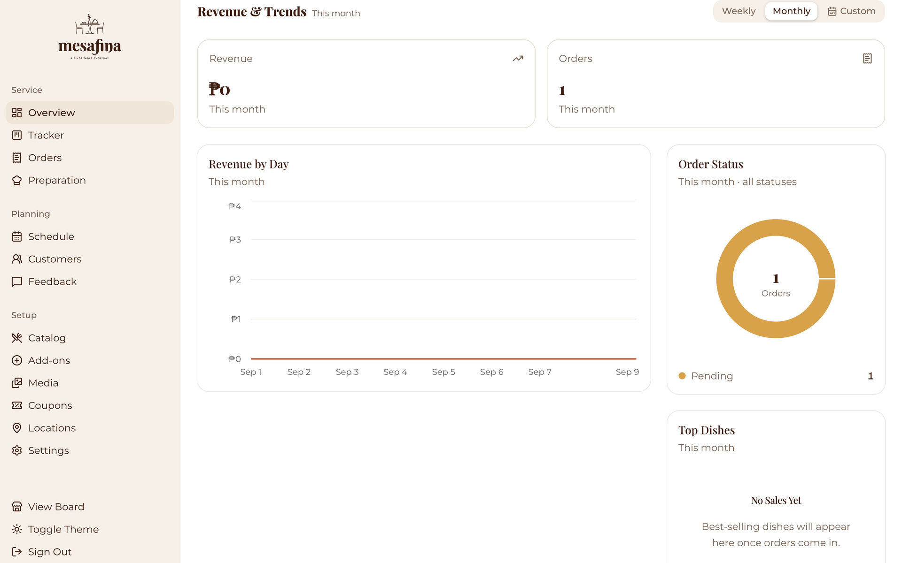This screenshot has height=563, width=902.
Task: Click the Pending count 1 in legend
Action: 871,376
